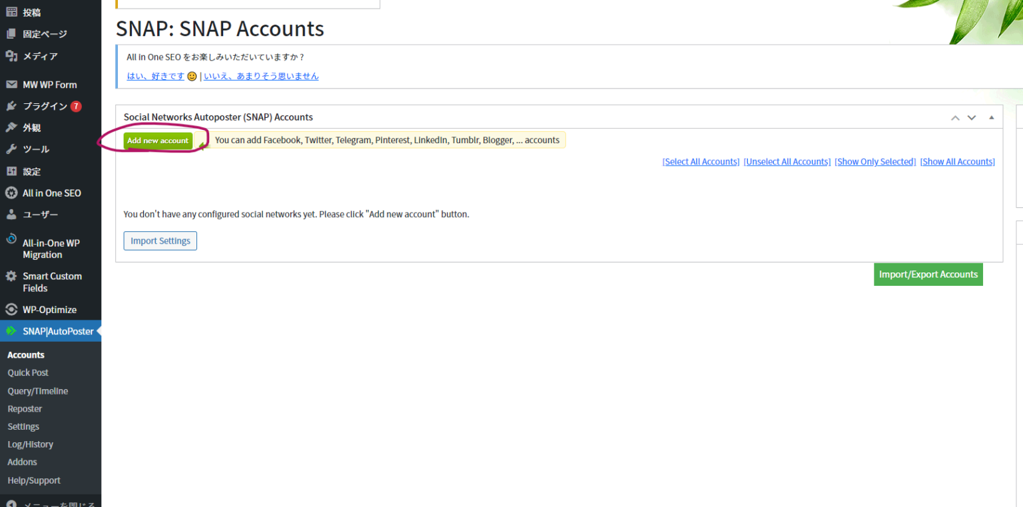Open the 設定 (Settings) sidebar icon
Screen dimensions: 1023x507
pyautogui.click(x=12, y=171)
